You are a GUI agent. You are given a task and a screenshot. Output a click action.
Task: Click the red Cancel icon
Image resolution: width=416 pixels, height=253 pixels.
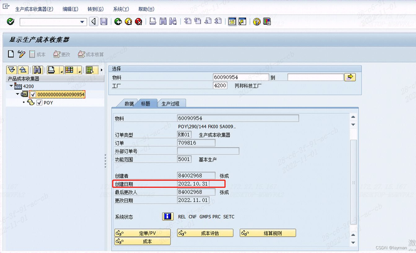point(139,22)
